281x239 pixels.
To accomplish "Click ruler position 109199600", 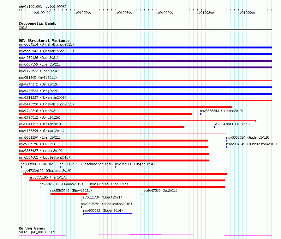I will pyautogui.click(x=124, y=13).
